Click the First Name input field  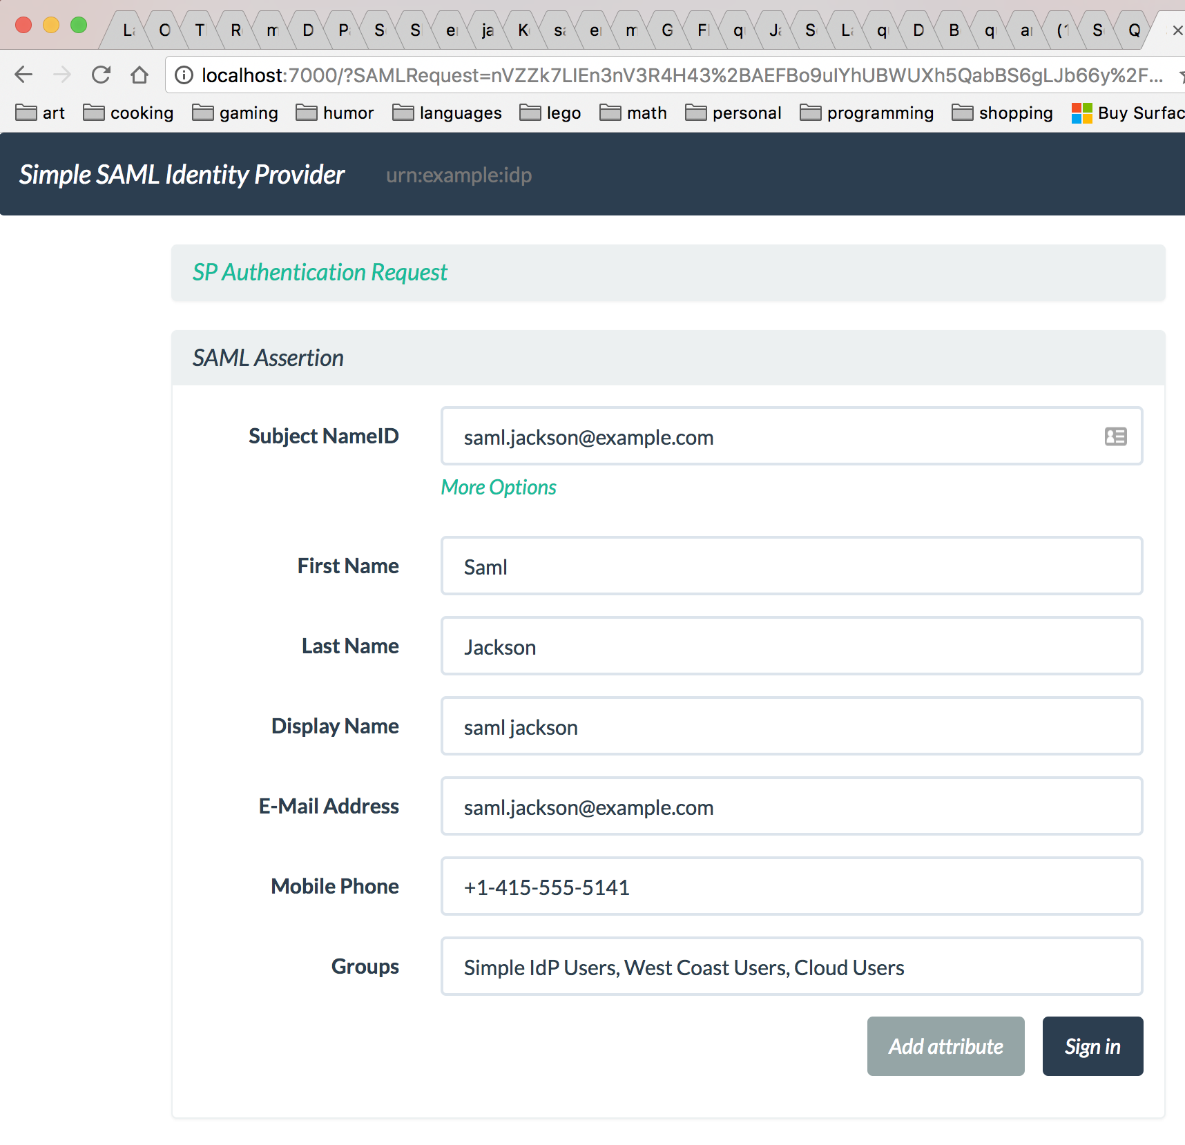point(792,566)
